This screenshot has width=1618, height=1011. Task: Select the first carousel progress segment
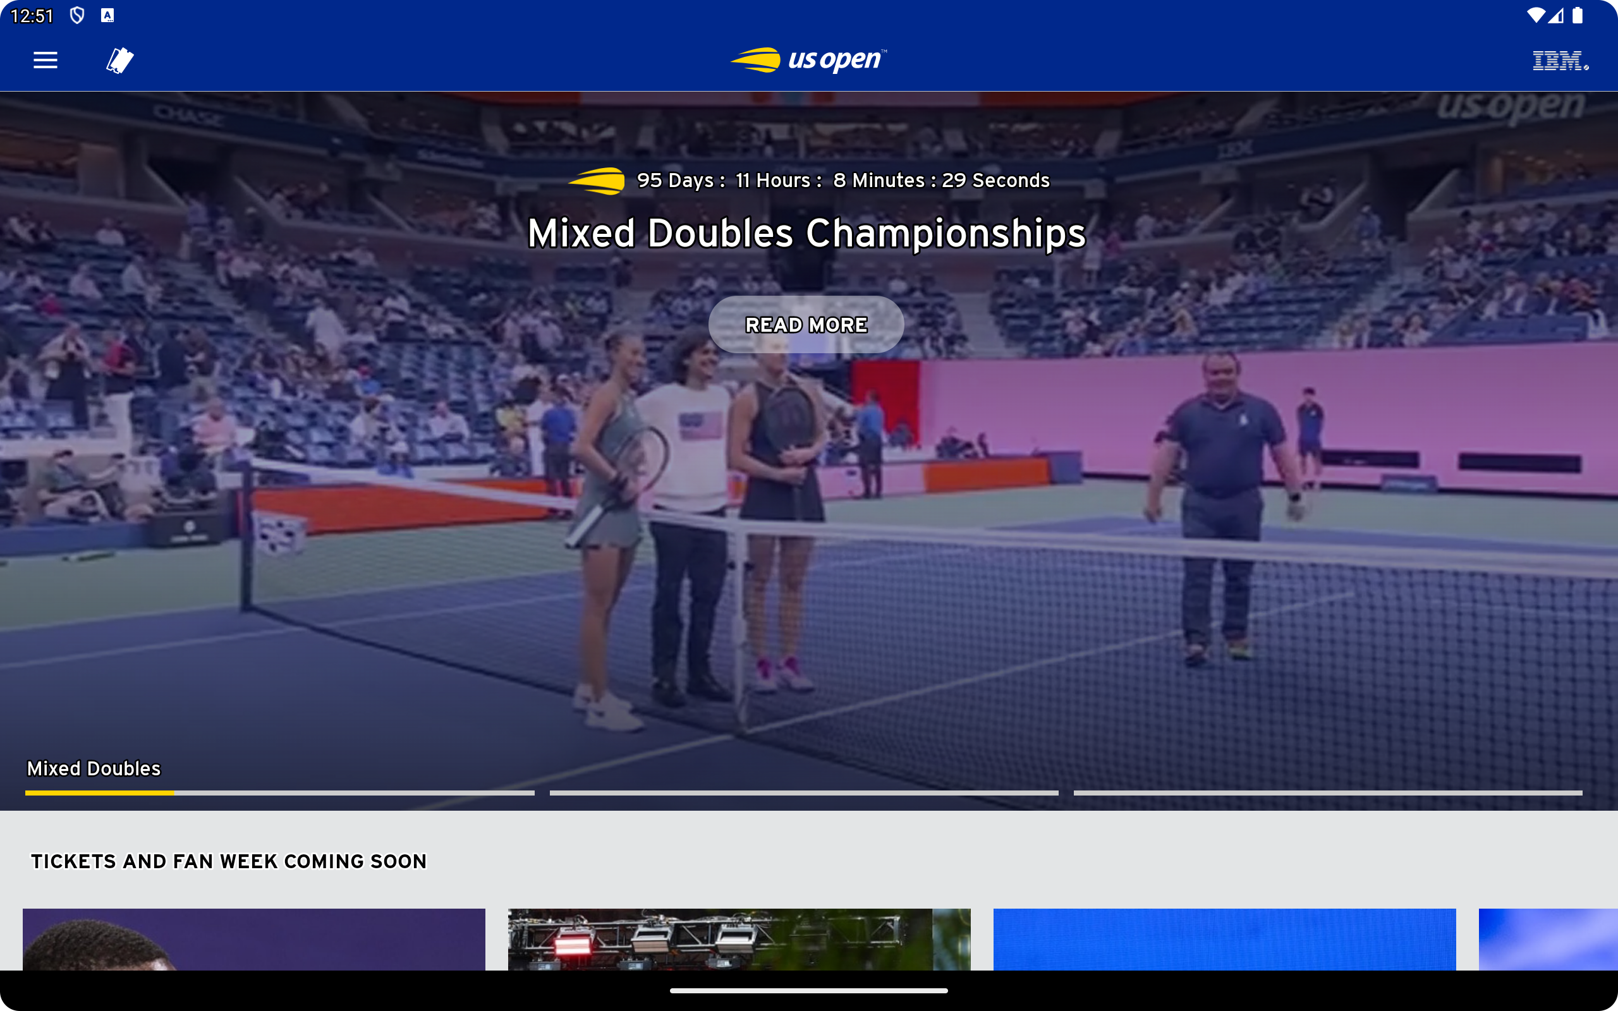(279, 793)
